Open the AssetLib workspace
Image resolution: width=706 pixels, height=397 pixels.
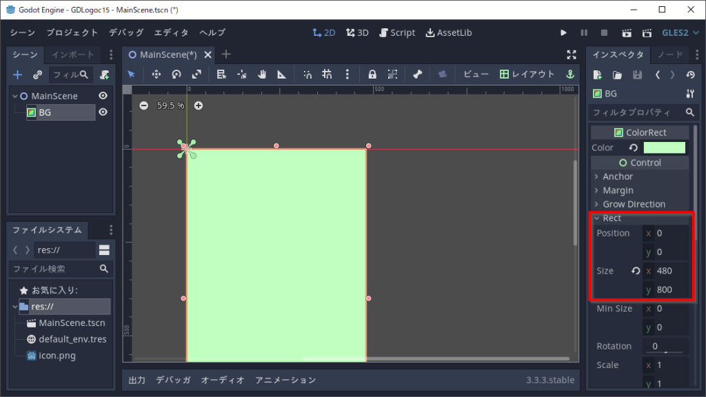tap(449, 32)
